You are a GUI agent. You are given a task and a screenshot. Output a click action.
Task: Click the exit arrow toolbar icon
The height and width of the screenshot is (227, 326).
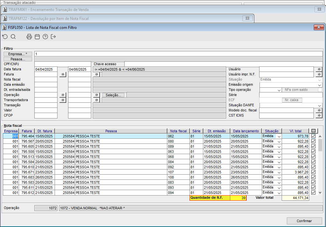click(53, 37)
